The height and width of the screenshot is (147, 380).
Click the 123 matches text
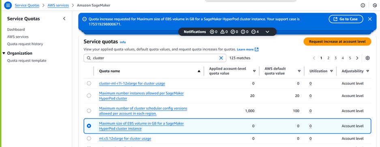click(240, 58)
